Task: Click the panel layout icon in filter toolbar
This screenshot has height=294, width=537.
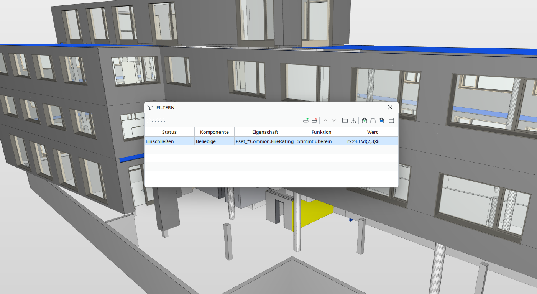Action: (x=391, y=120)
